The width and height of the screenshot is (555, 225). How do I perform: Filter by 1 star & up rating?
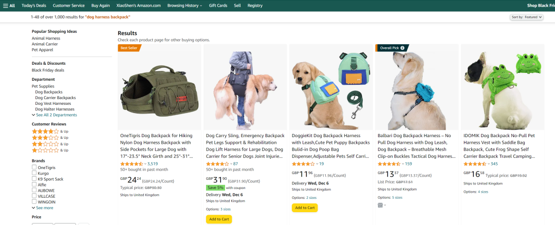(x=45, y=150)
